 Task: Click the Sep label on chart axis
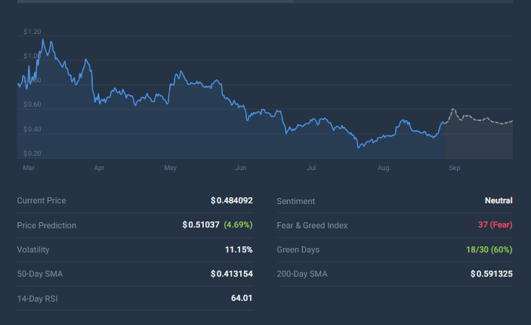(x=455, y=168)
